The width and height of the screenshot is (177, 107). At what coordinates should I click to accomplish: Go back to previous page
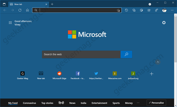[x=5, y=10]
